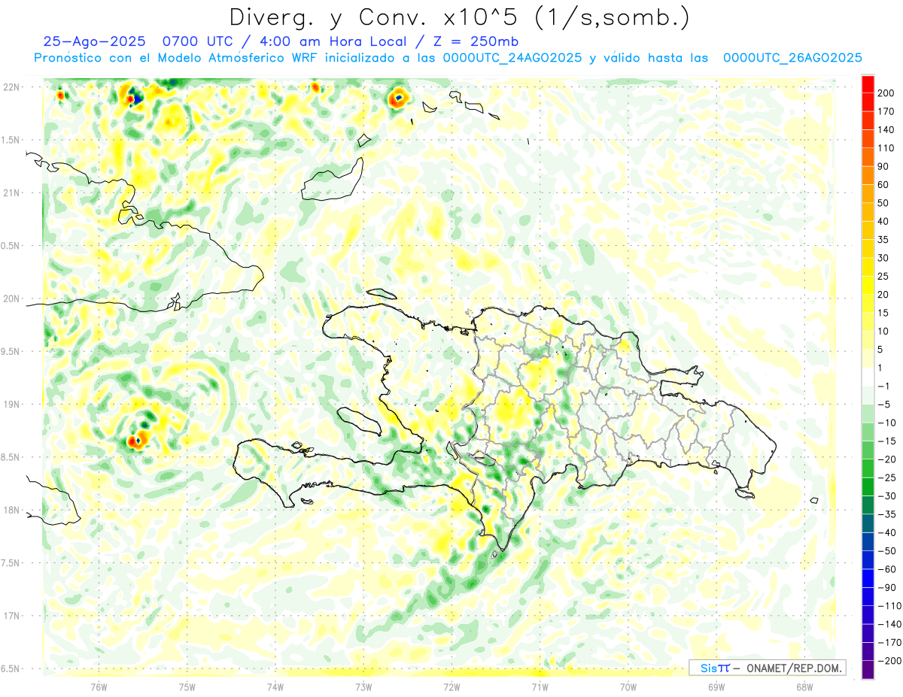Click the "8.5N" latitude label
903x697 pixels.
pyautogui.click(x=11, y=457)
